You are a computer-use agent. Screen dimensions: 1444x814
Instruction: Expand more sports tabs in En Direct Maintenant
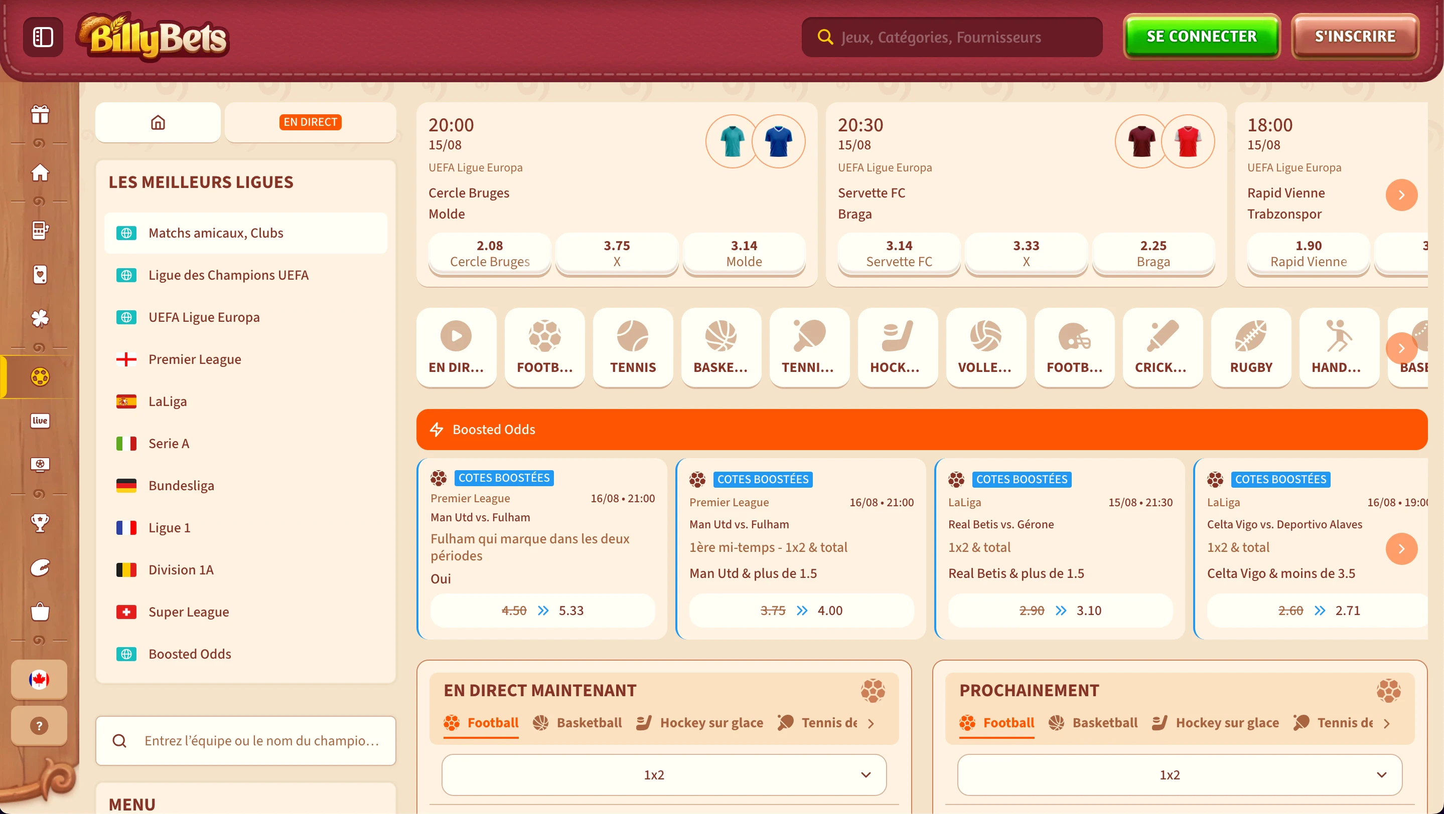871,723
